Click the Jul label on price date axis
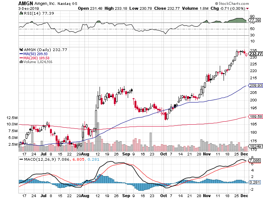263x199 pixels. 44,154
